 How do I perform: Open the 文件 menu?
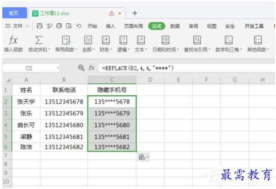coord(17,26)
